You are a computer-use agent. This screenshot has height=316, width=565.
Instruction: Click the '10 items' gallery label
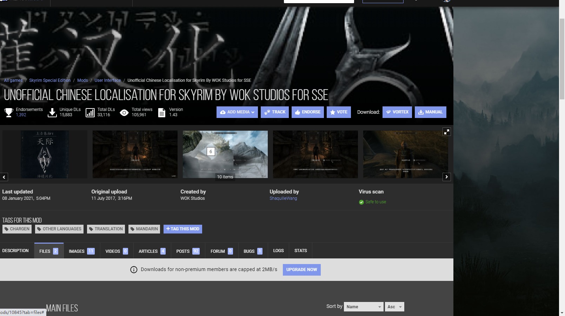pyautogui.click(x=225, y=177)
